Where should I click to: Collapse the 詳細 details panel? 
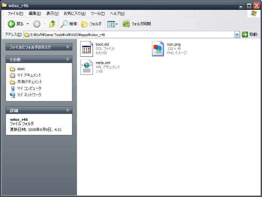point(67,110)
